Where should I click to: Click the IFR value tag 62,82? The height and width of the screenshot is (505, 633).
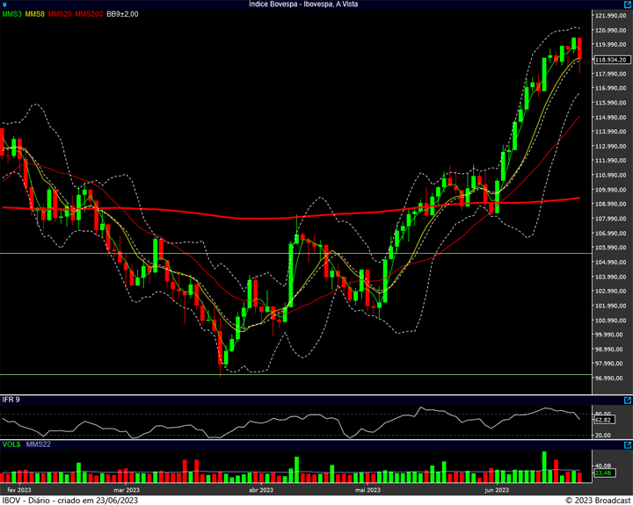tap(602, 420)
